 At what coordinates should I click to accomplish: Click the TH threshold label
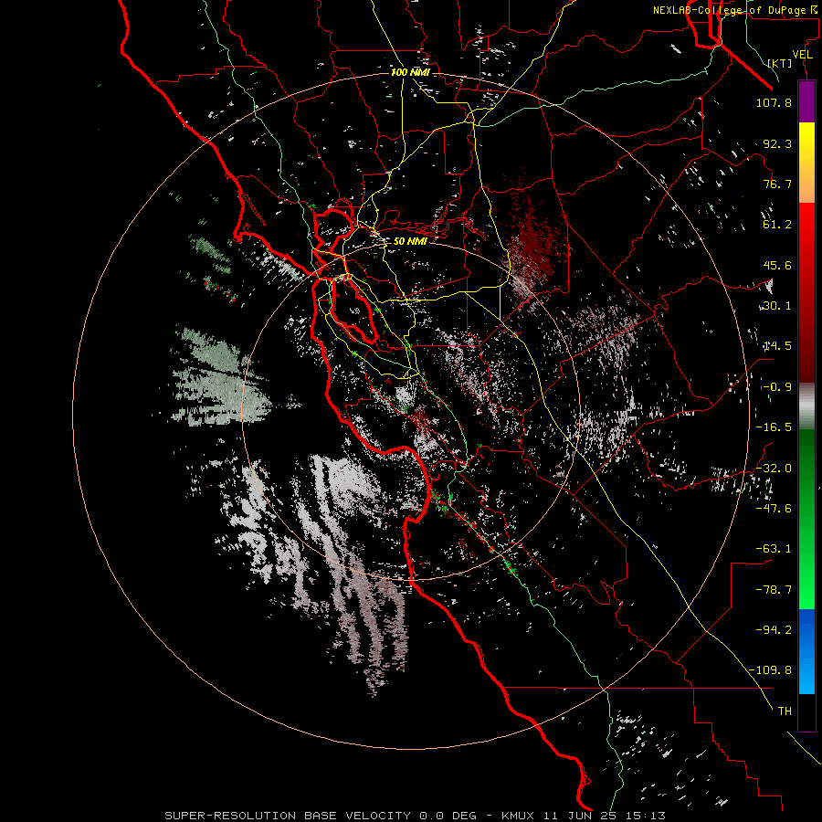coord(785,711)
